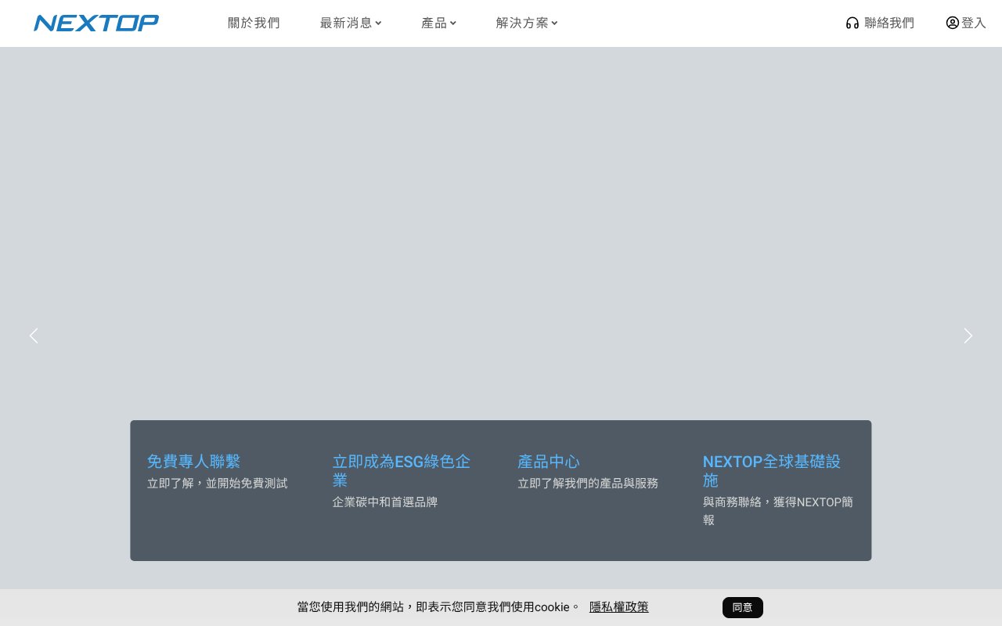Open the 關於我們 menu item

[x=254, y=23]
